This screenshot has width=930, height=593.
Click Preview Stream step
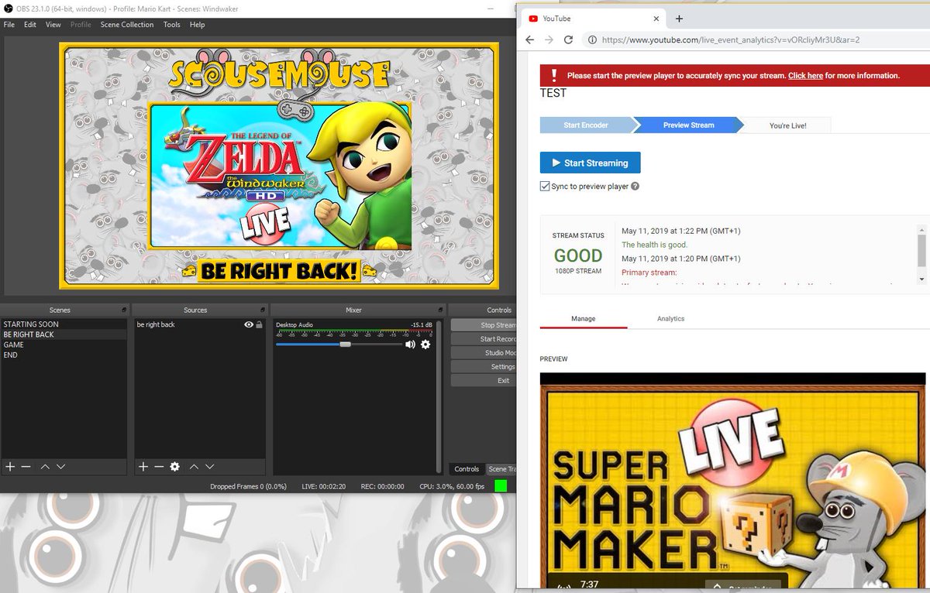688,125
